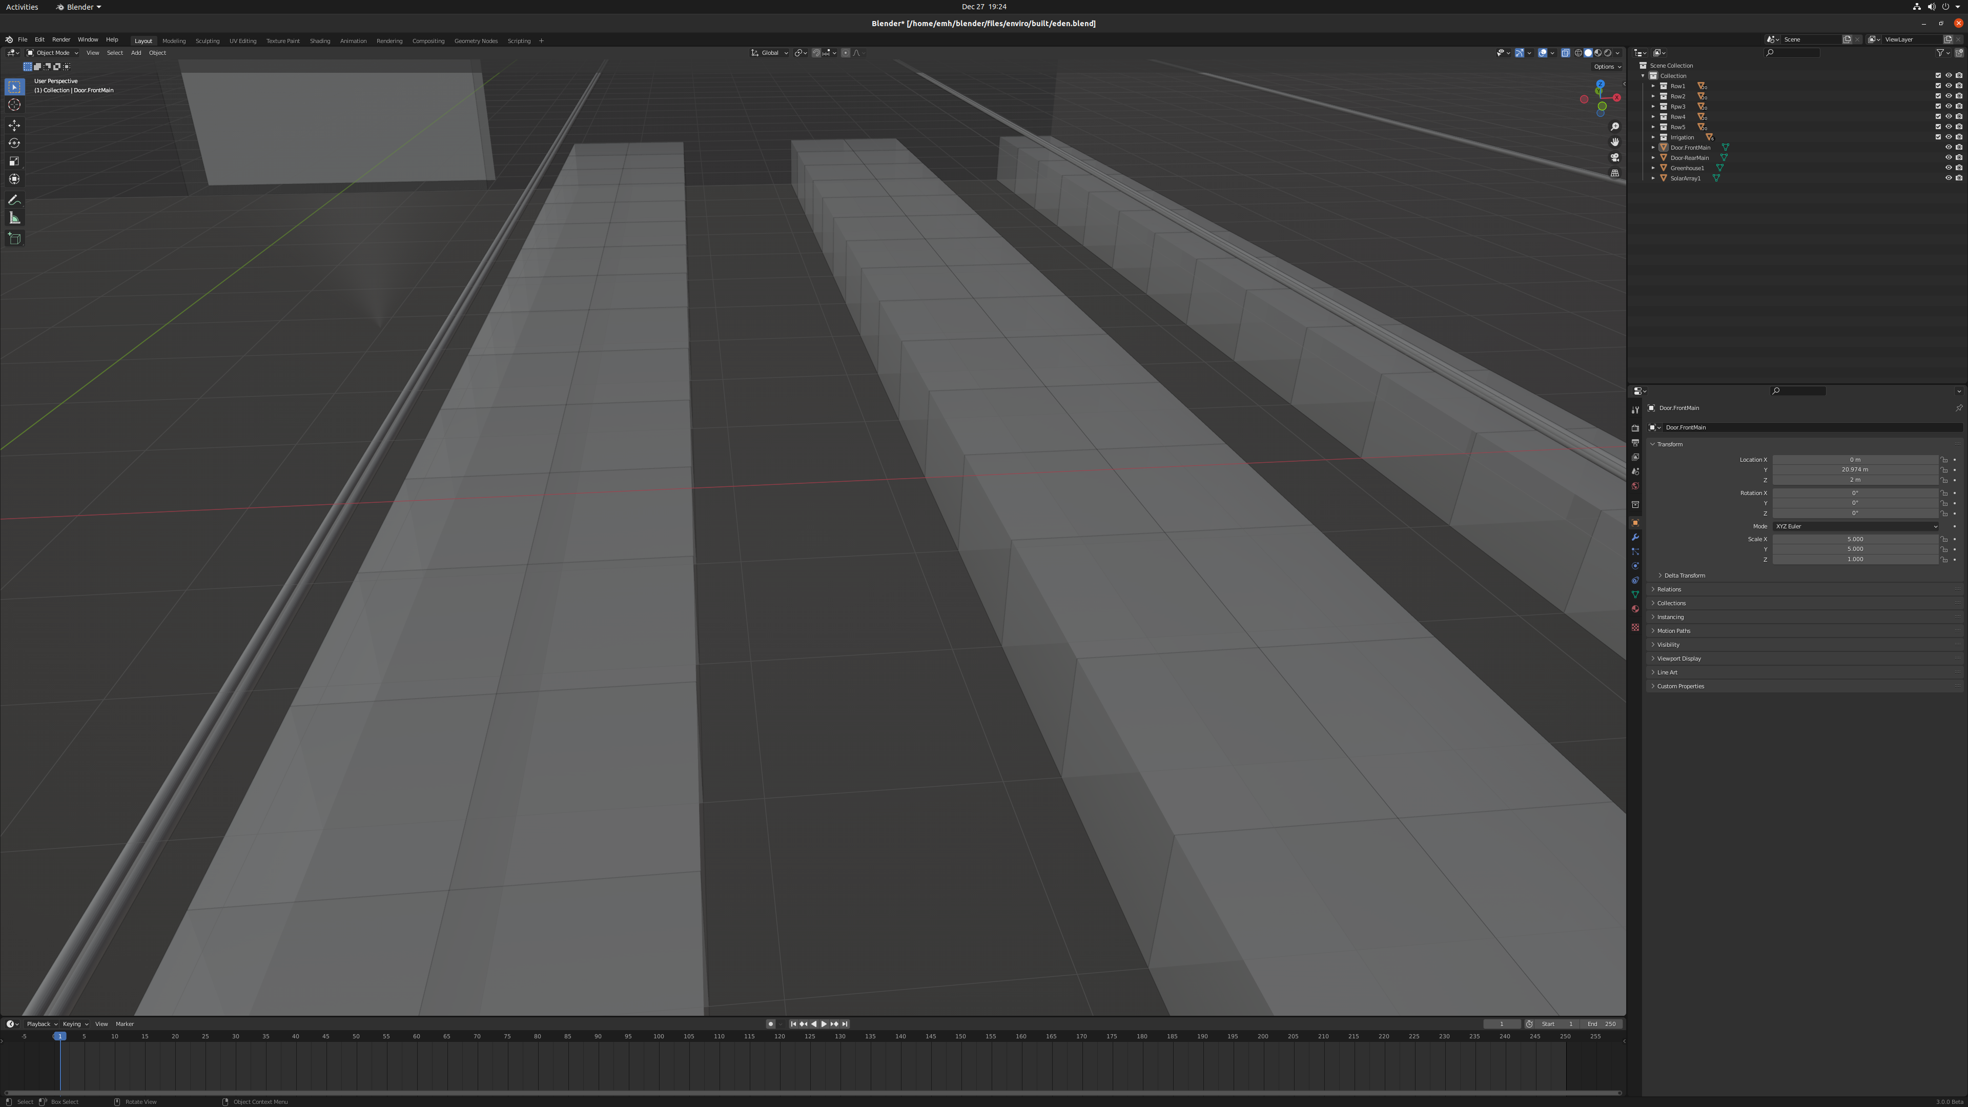1968x1107 pixels.
Task: Switch to the Modeling workspace tab
Action: coord(173,40)
